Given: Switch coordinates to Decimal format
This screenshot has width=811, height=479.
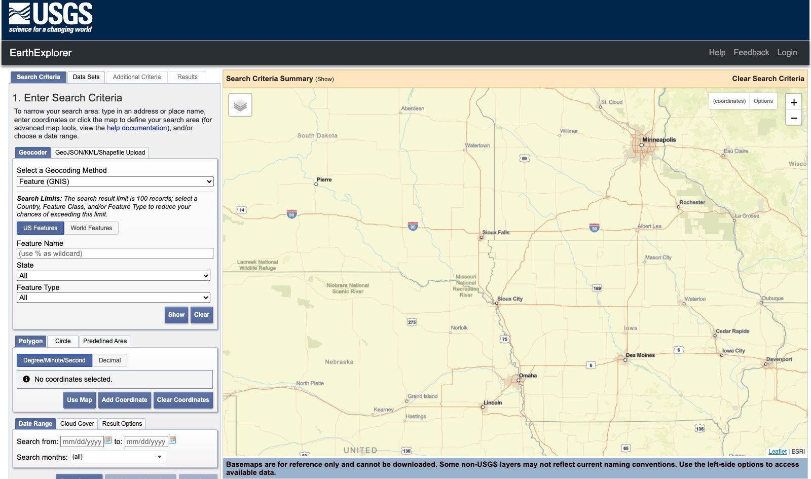Looking at the screenshot, I should pos(109,360).
